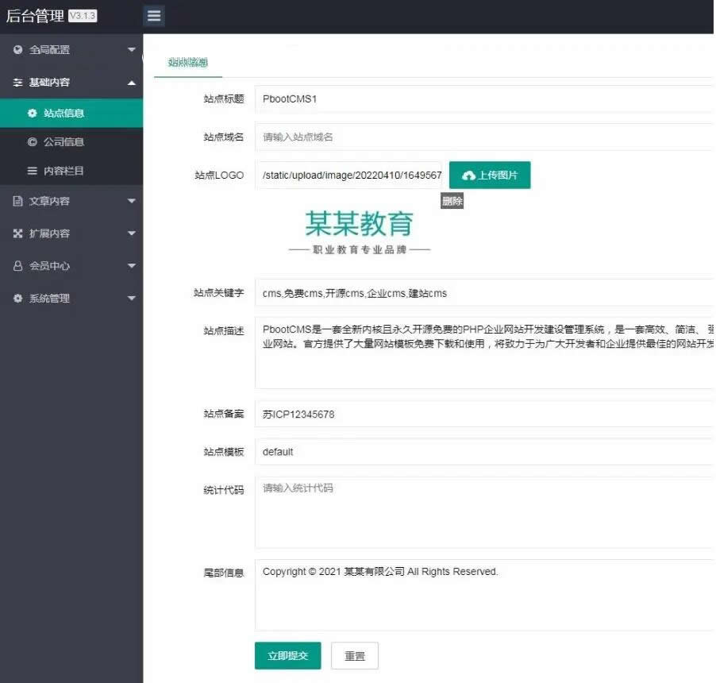Click the 站点备案 input field

point(484,414)
